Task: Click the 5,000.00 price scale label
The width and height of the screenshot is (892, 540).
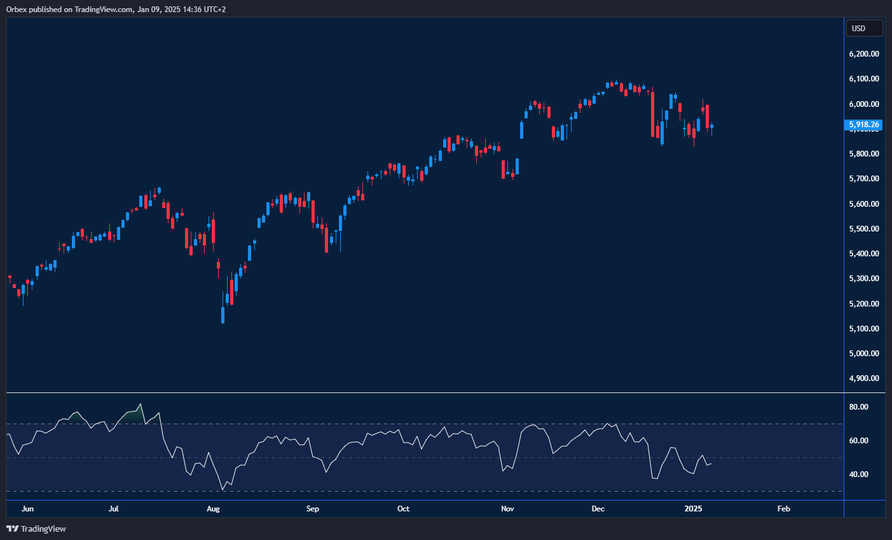Action: click(864, 353)
